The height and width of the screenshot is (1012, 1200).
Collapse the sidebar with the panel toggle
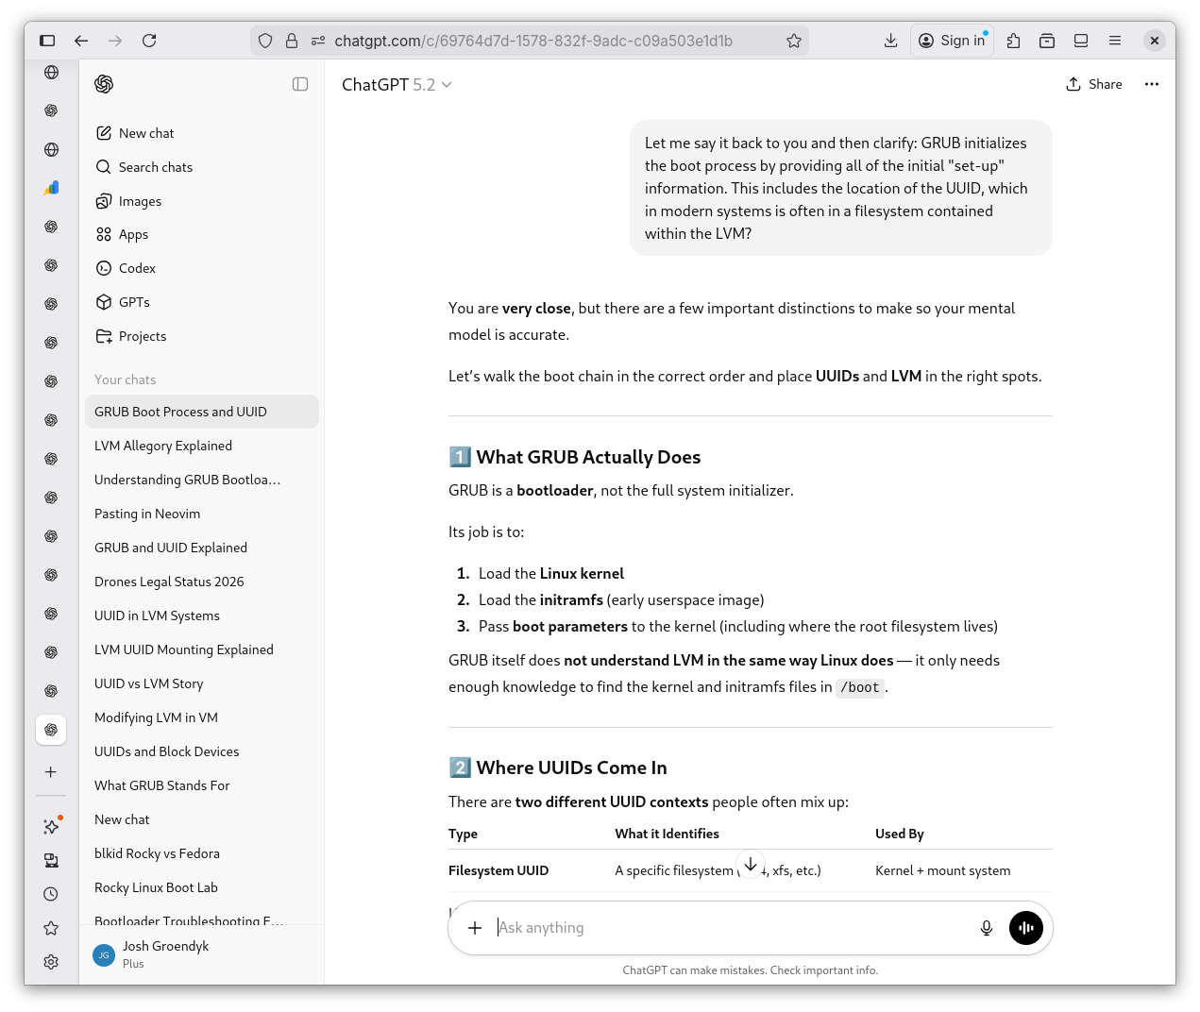pyautogui.click(x=300, y=84)
